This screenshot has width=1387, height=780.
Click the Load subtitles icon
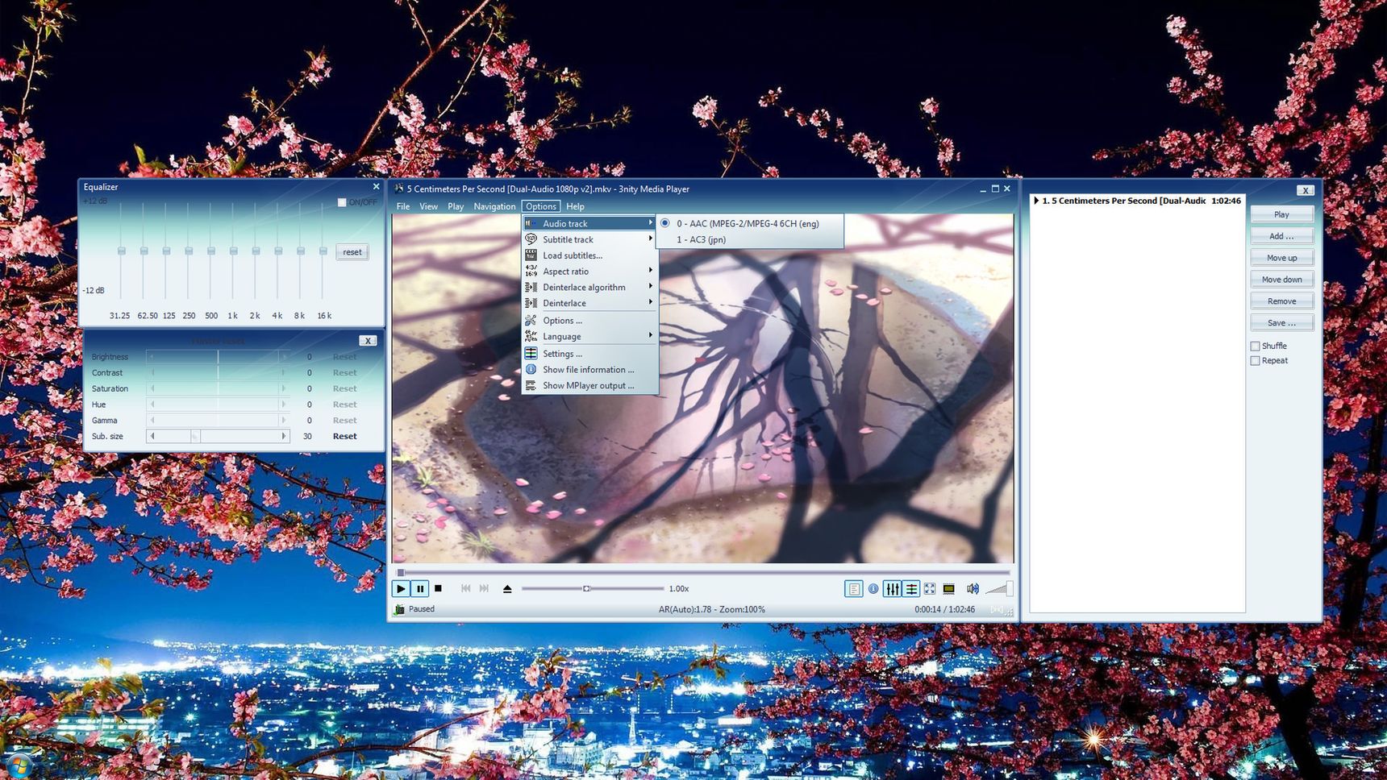(x=531, y=255)
